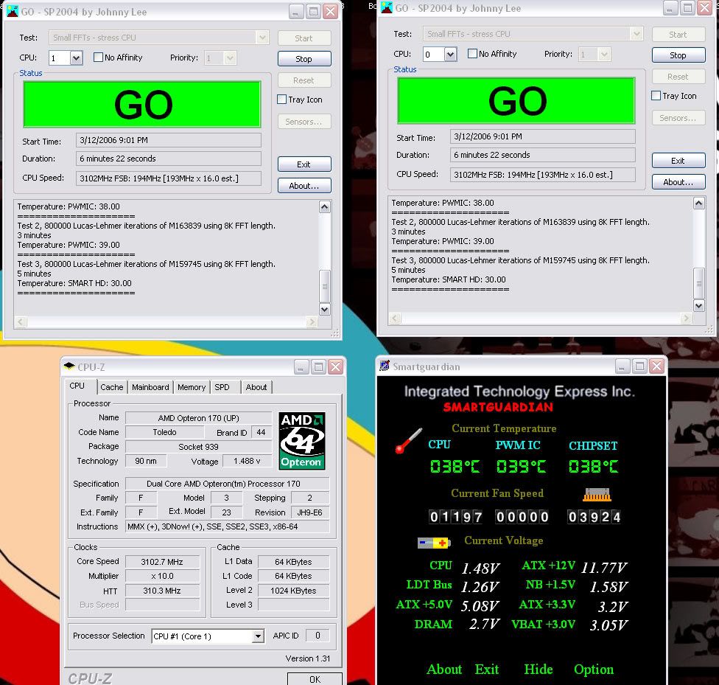Open About... in right SP2004 window
Screen dimensions: 719x685
pyautogui.click(x=678, y=182)
